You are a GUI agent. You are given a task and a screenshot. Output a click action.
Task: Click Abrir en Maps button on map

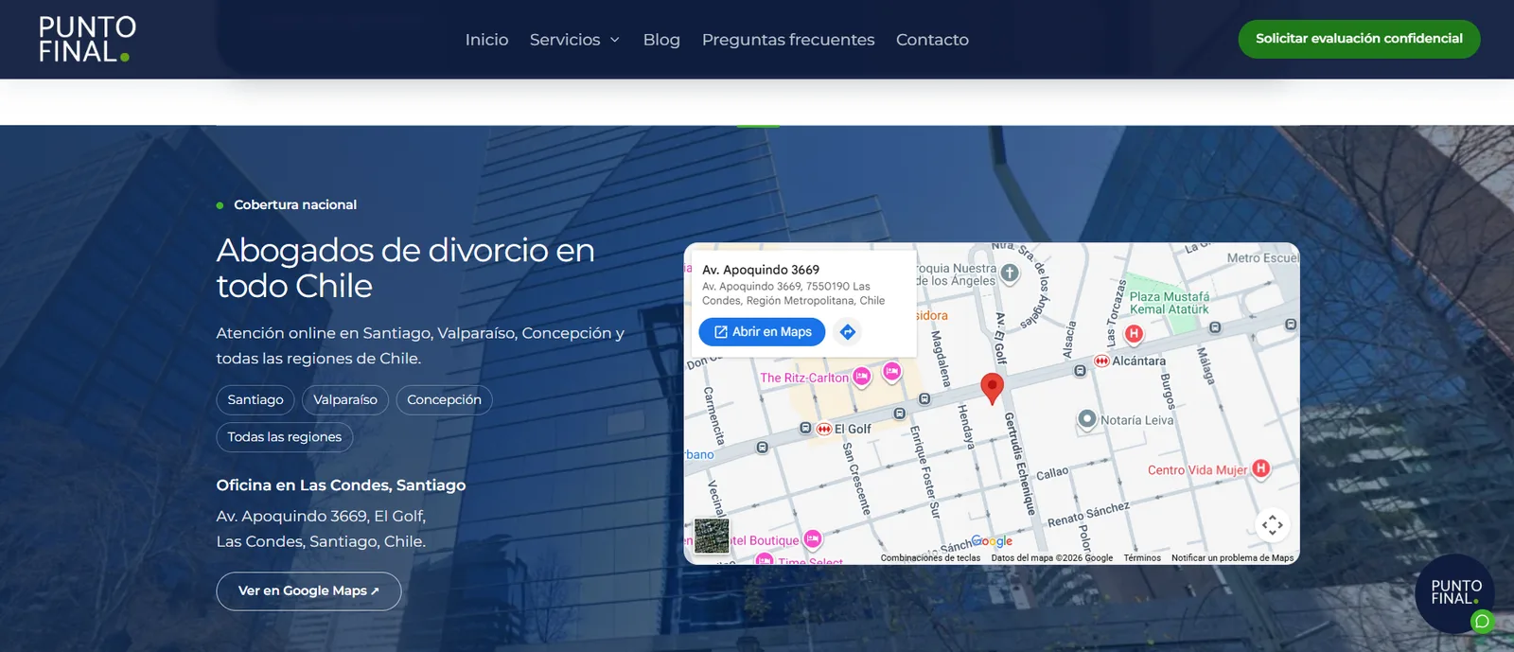point(762,332)
